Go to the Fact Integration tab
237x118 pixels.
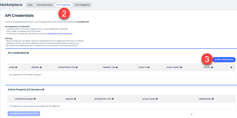point(82,5)
